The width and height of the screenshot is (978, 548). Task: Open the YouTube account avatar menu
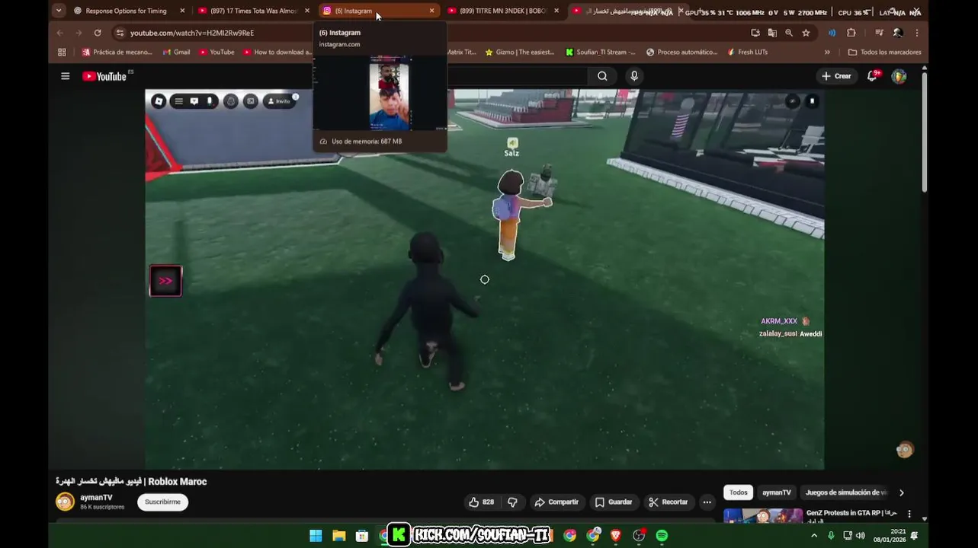(899, 76)
